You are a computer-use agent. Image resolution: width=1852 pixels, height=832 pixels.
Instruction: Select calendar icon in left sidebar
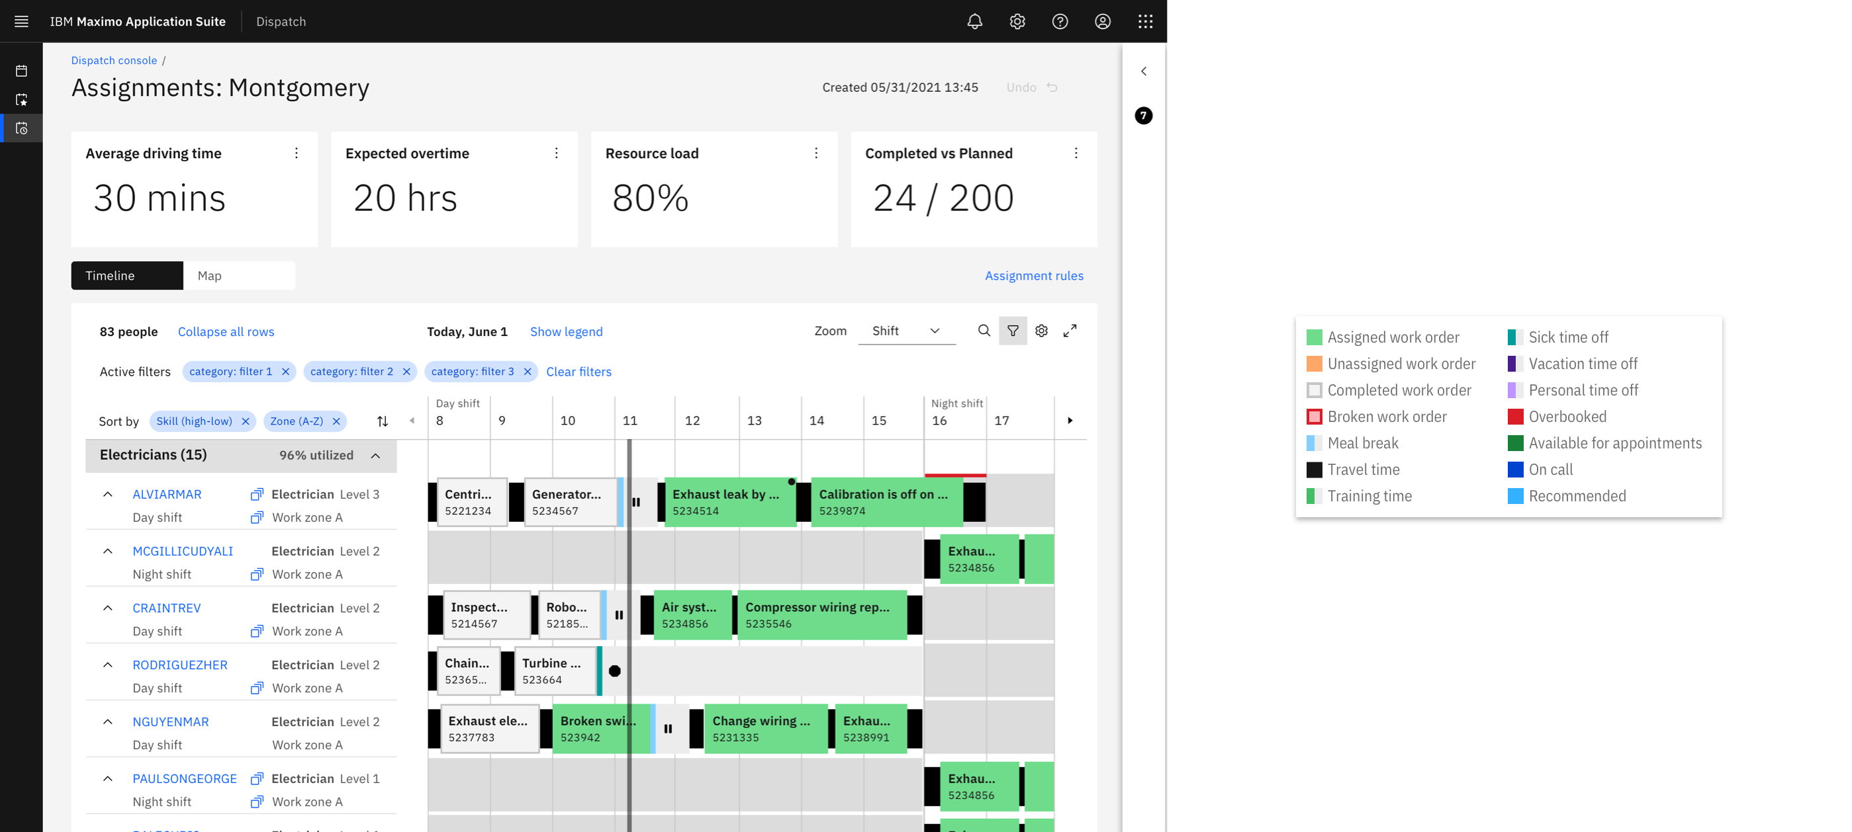tap(22, 71)
